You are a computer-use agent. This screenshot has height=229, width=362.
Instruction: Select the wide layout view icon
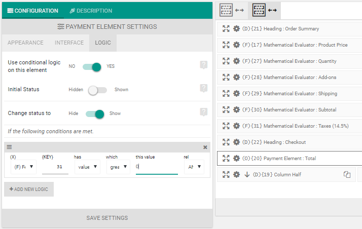point(264,10)
